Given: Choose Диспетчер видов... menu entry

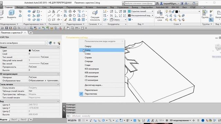Looking at the screenshot, I should click(x=102, y=85).
